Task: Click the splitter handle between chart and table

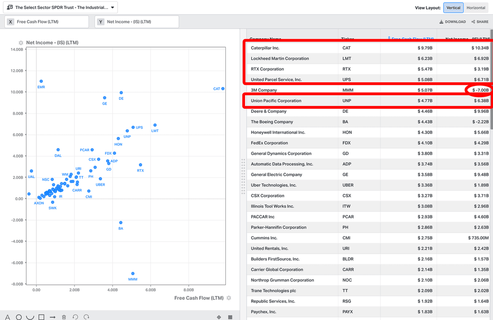Action: pos(243,176)
